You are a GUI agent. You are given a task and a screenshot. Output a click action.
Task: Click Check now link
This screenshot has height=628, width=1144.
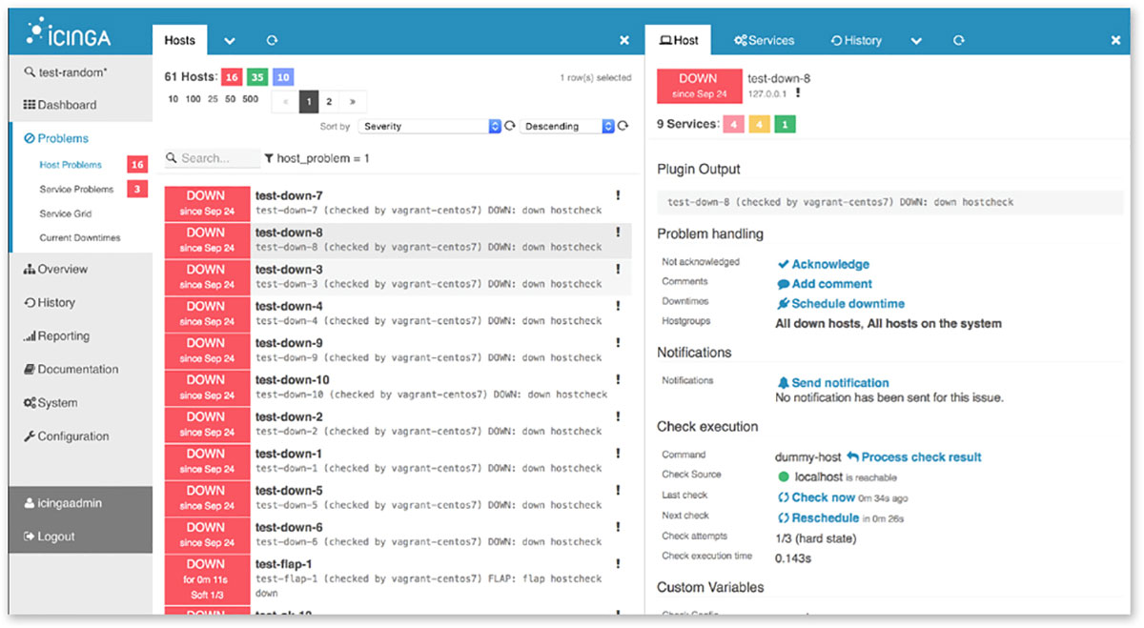(x=816, y=497)
